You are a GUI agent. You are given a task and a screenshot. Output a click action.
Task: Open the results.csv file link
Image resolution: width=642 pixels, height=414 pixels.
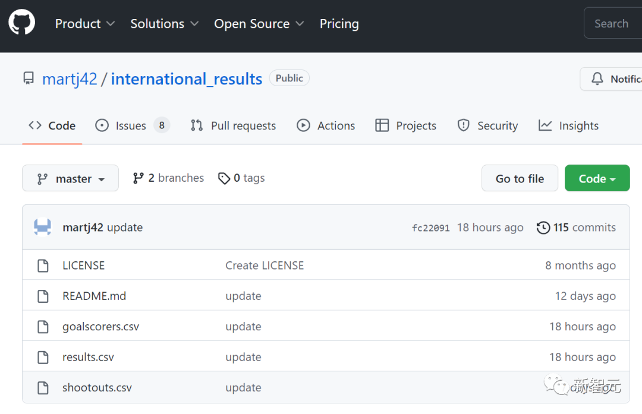pos(88,357)
